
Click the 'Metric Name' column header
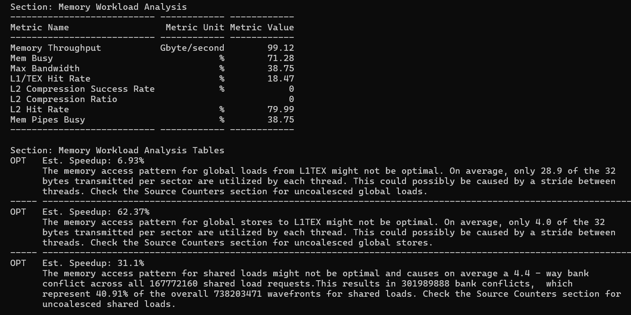[x=40, y=28]
